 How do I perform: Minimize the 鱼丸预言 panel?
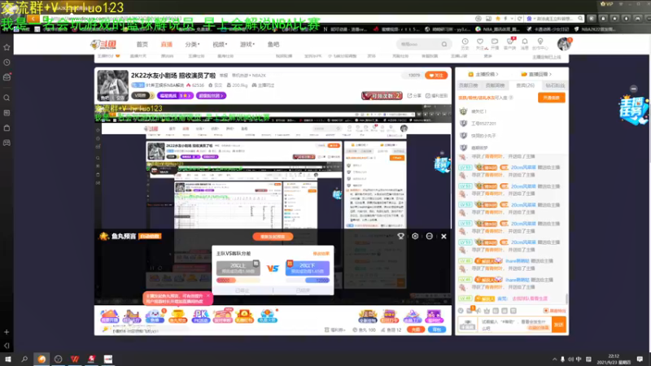pyautogui.click(x=430, y=236)
